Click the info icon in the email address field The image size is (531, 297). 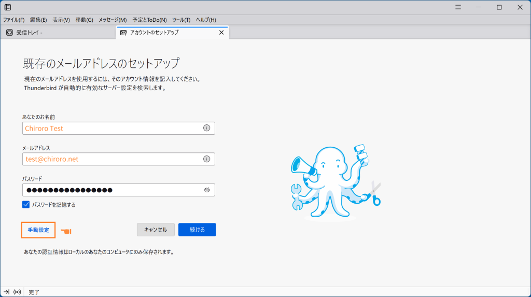coord(206,159)
